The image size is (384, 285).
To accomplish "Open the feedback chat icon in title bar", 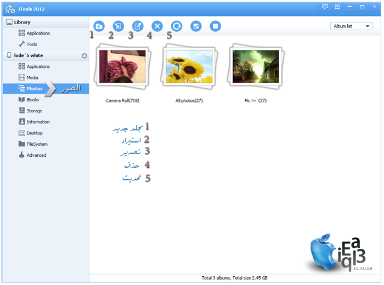I will [x=325, y=7].
